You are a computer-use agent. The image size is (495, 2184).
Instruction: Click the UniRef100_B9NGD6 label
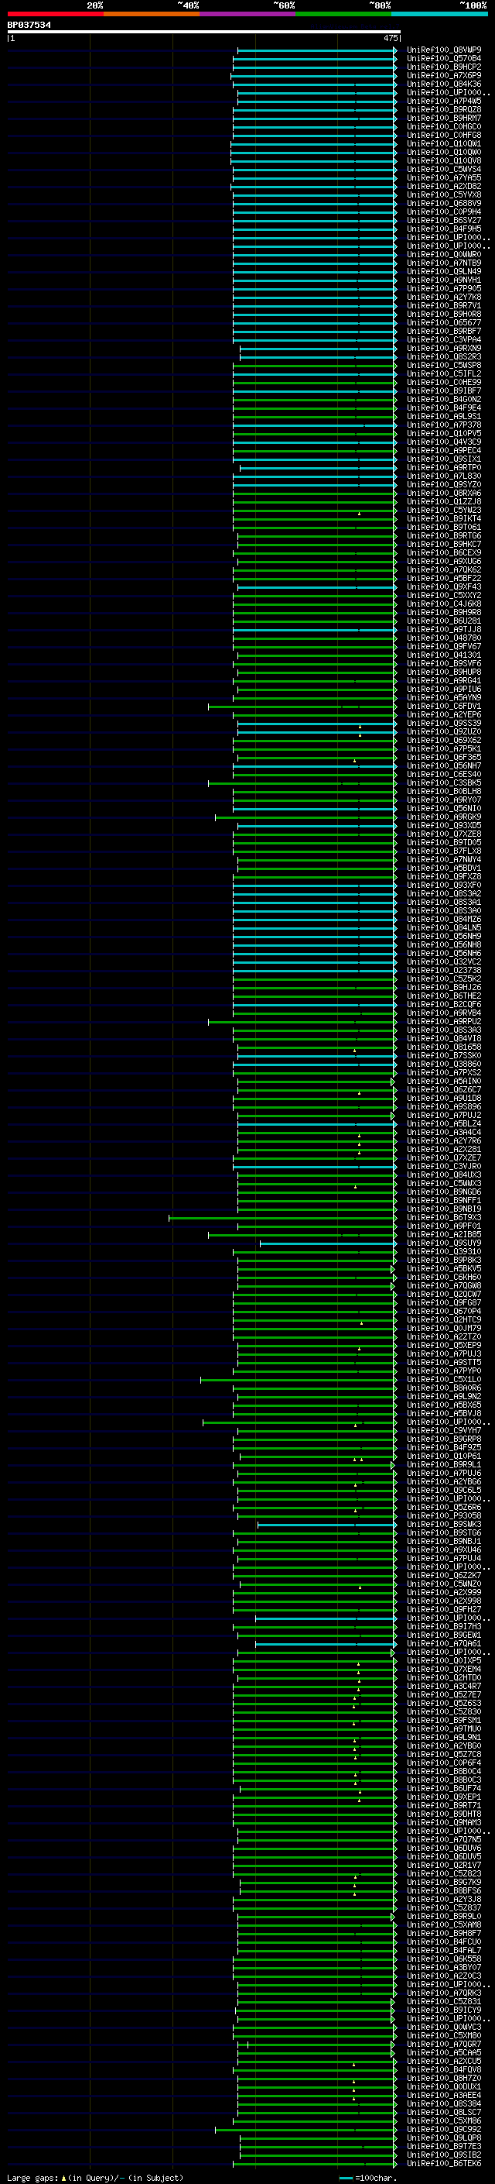pyautogui.click(x=443, y=1192)
